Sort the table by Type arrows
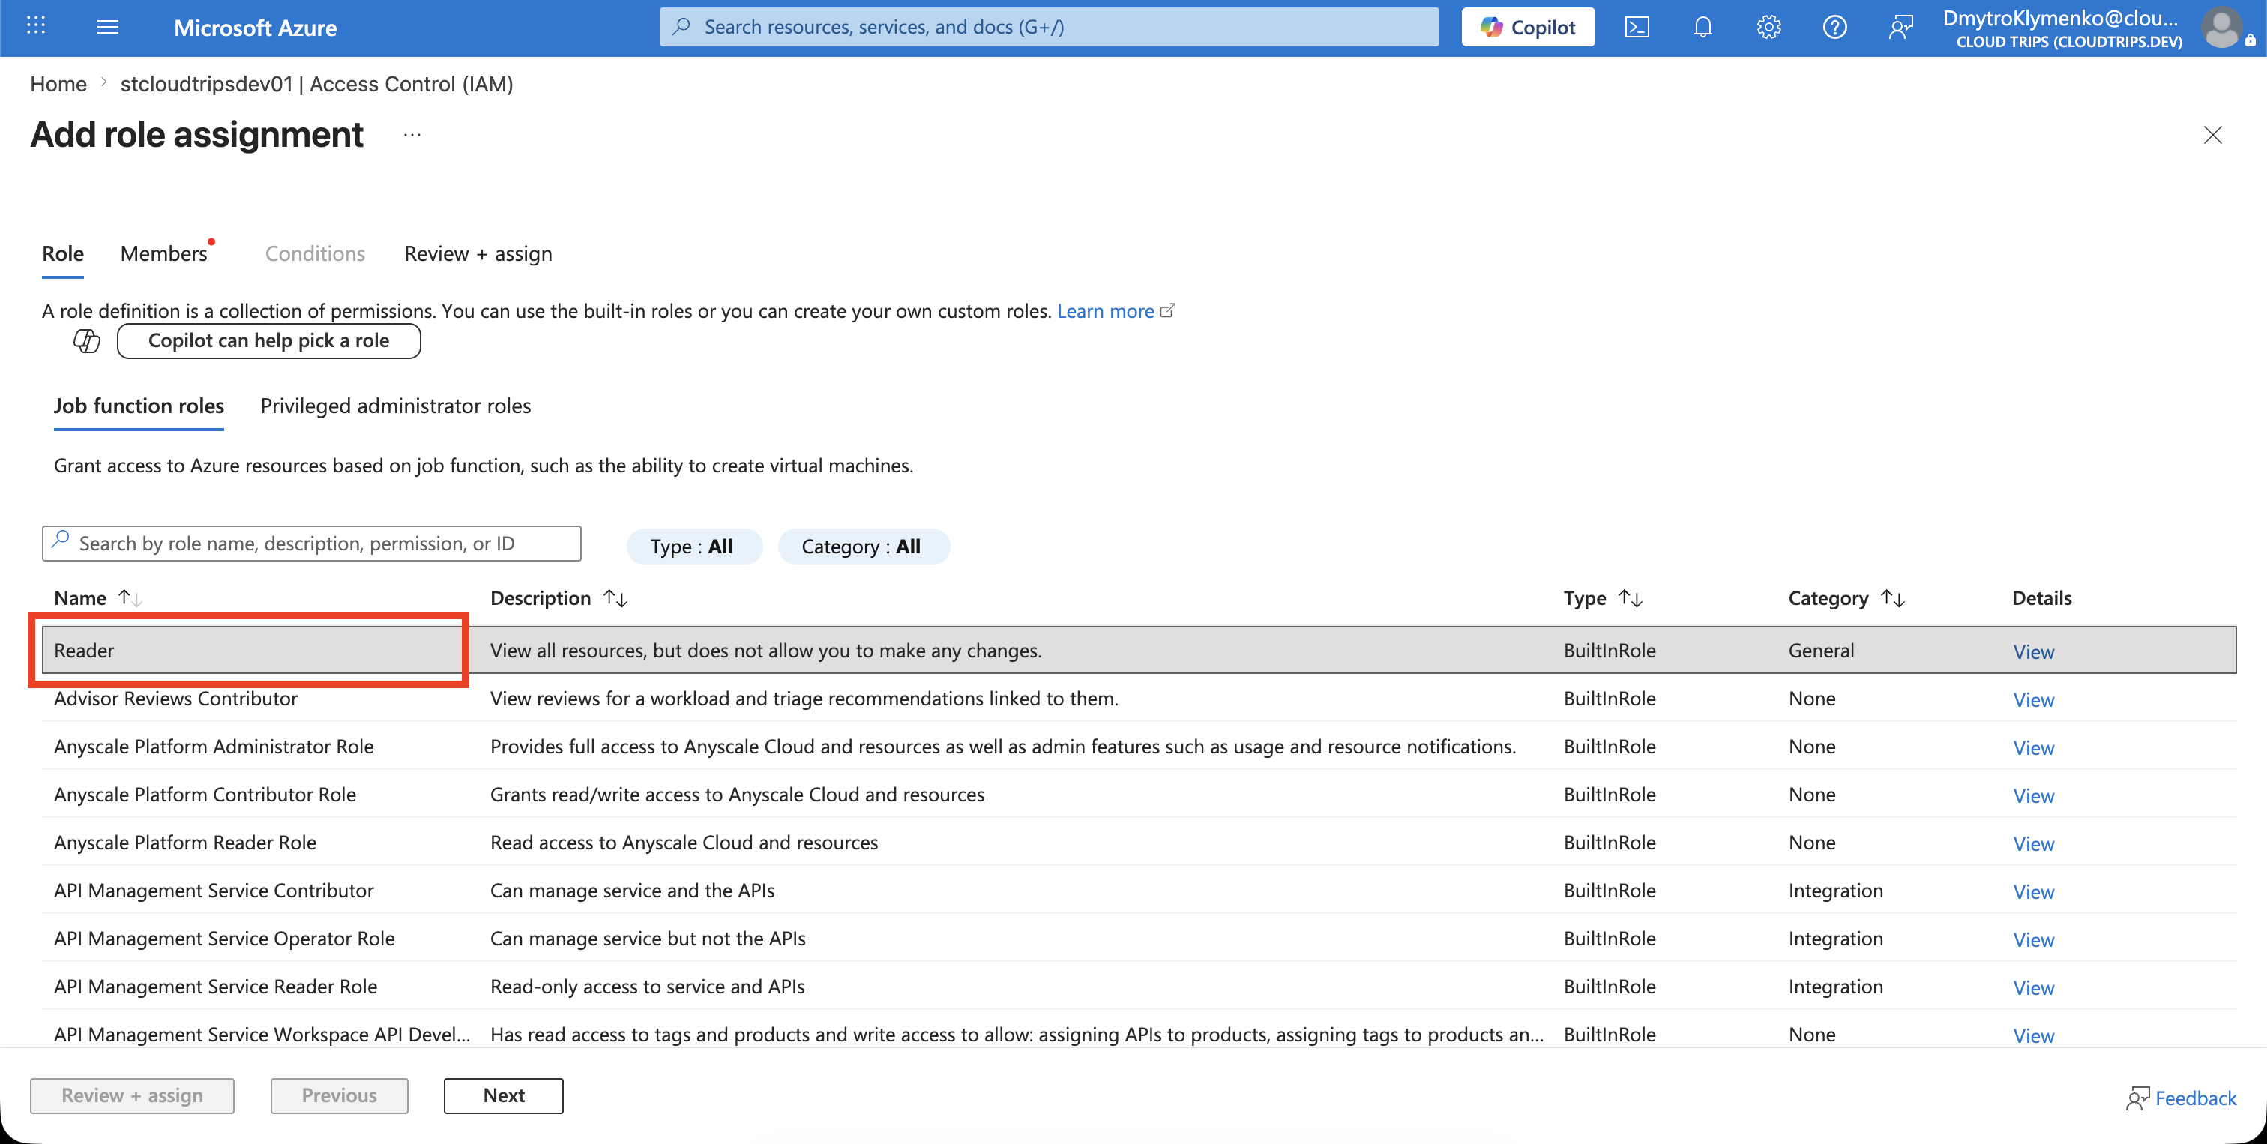Viewport: 2267px width, 1144px height. pos(1630,597)
